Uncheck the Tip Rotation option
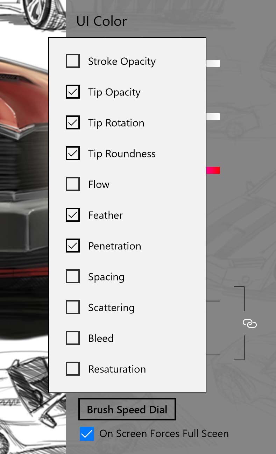276x454 pixels. tap(73, 122)
